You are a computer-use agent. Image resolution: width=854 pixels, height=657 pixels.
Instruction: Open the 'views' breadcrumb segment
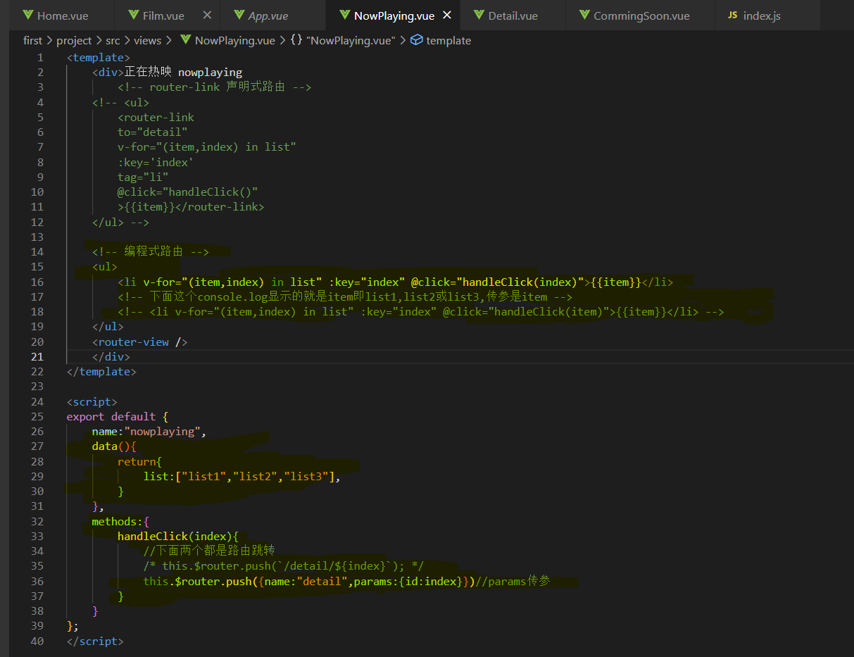coord(147,40)
